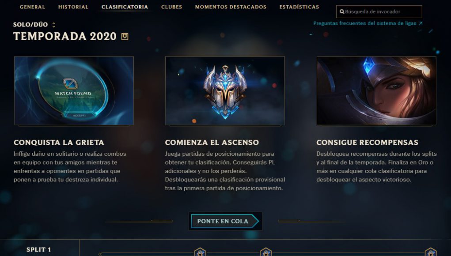Switch to the Historial tab

pos(73,7)
